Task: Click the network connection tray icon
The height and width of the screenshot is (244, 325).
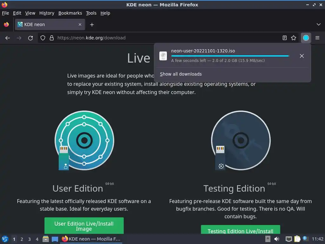Action: click(289, 239)
